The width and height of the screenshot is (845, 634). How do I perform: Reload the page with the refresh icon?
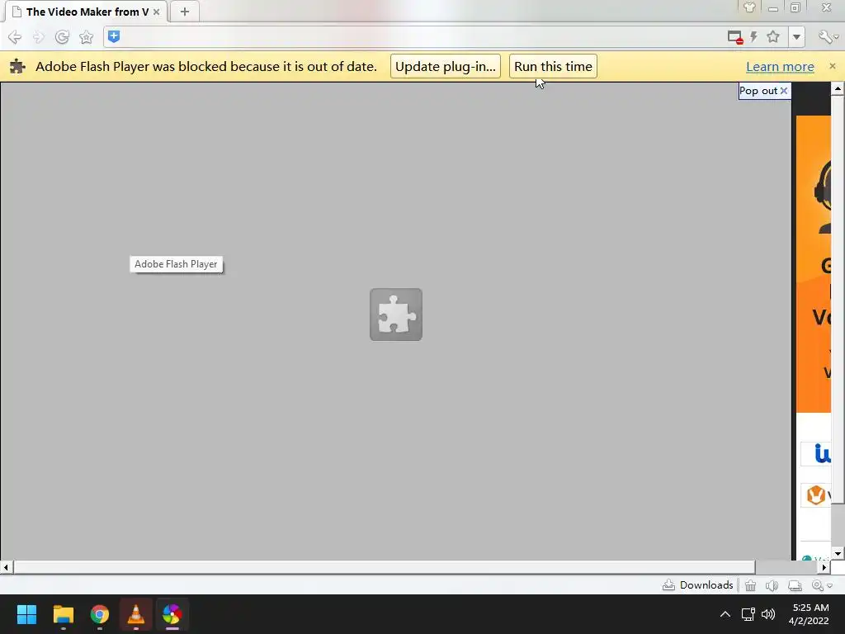62,37
